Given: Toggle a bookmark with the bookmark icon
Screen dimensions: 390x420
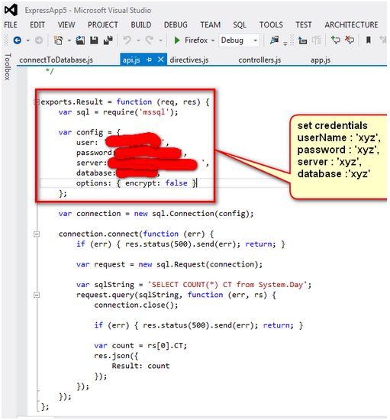Looking at the screenshot, I should [x=369, y=40].
